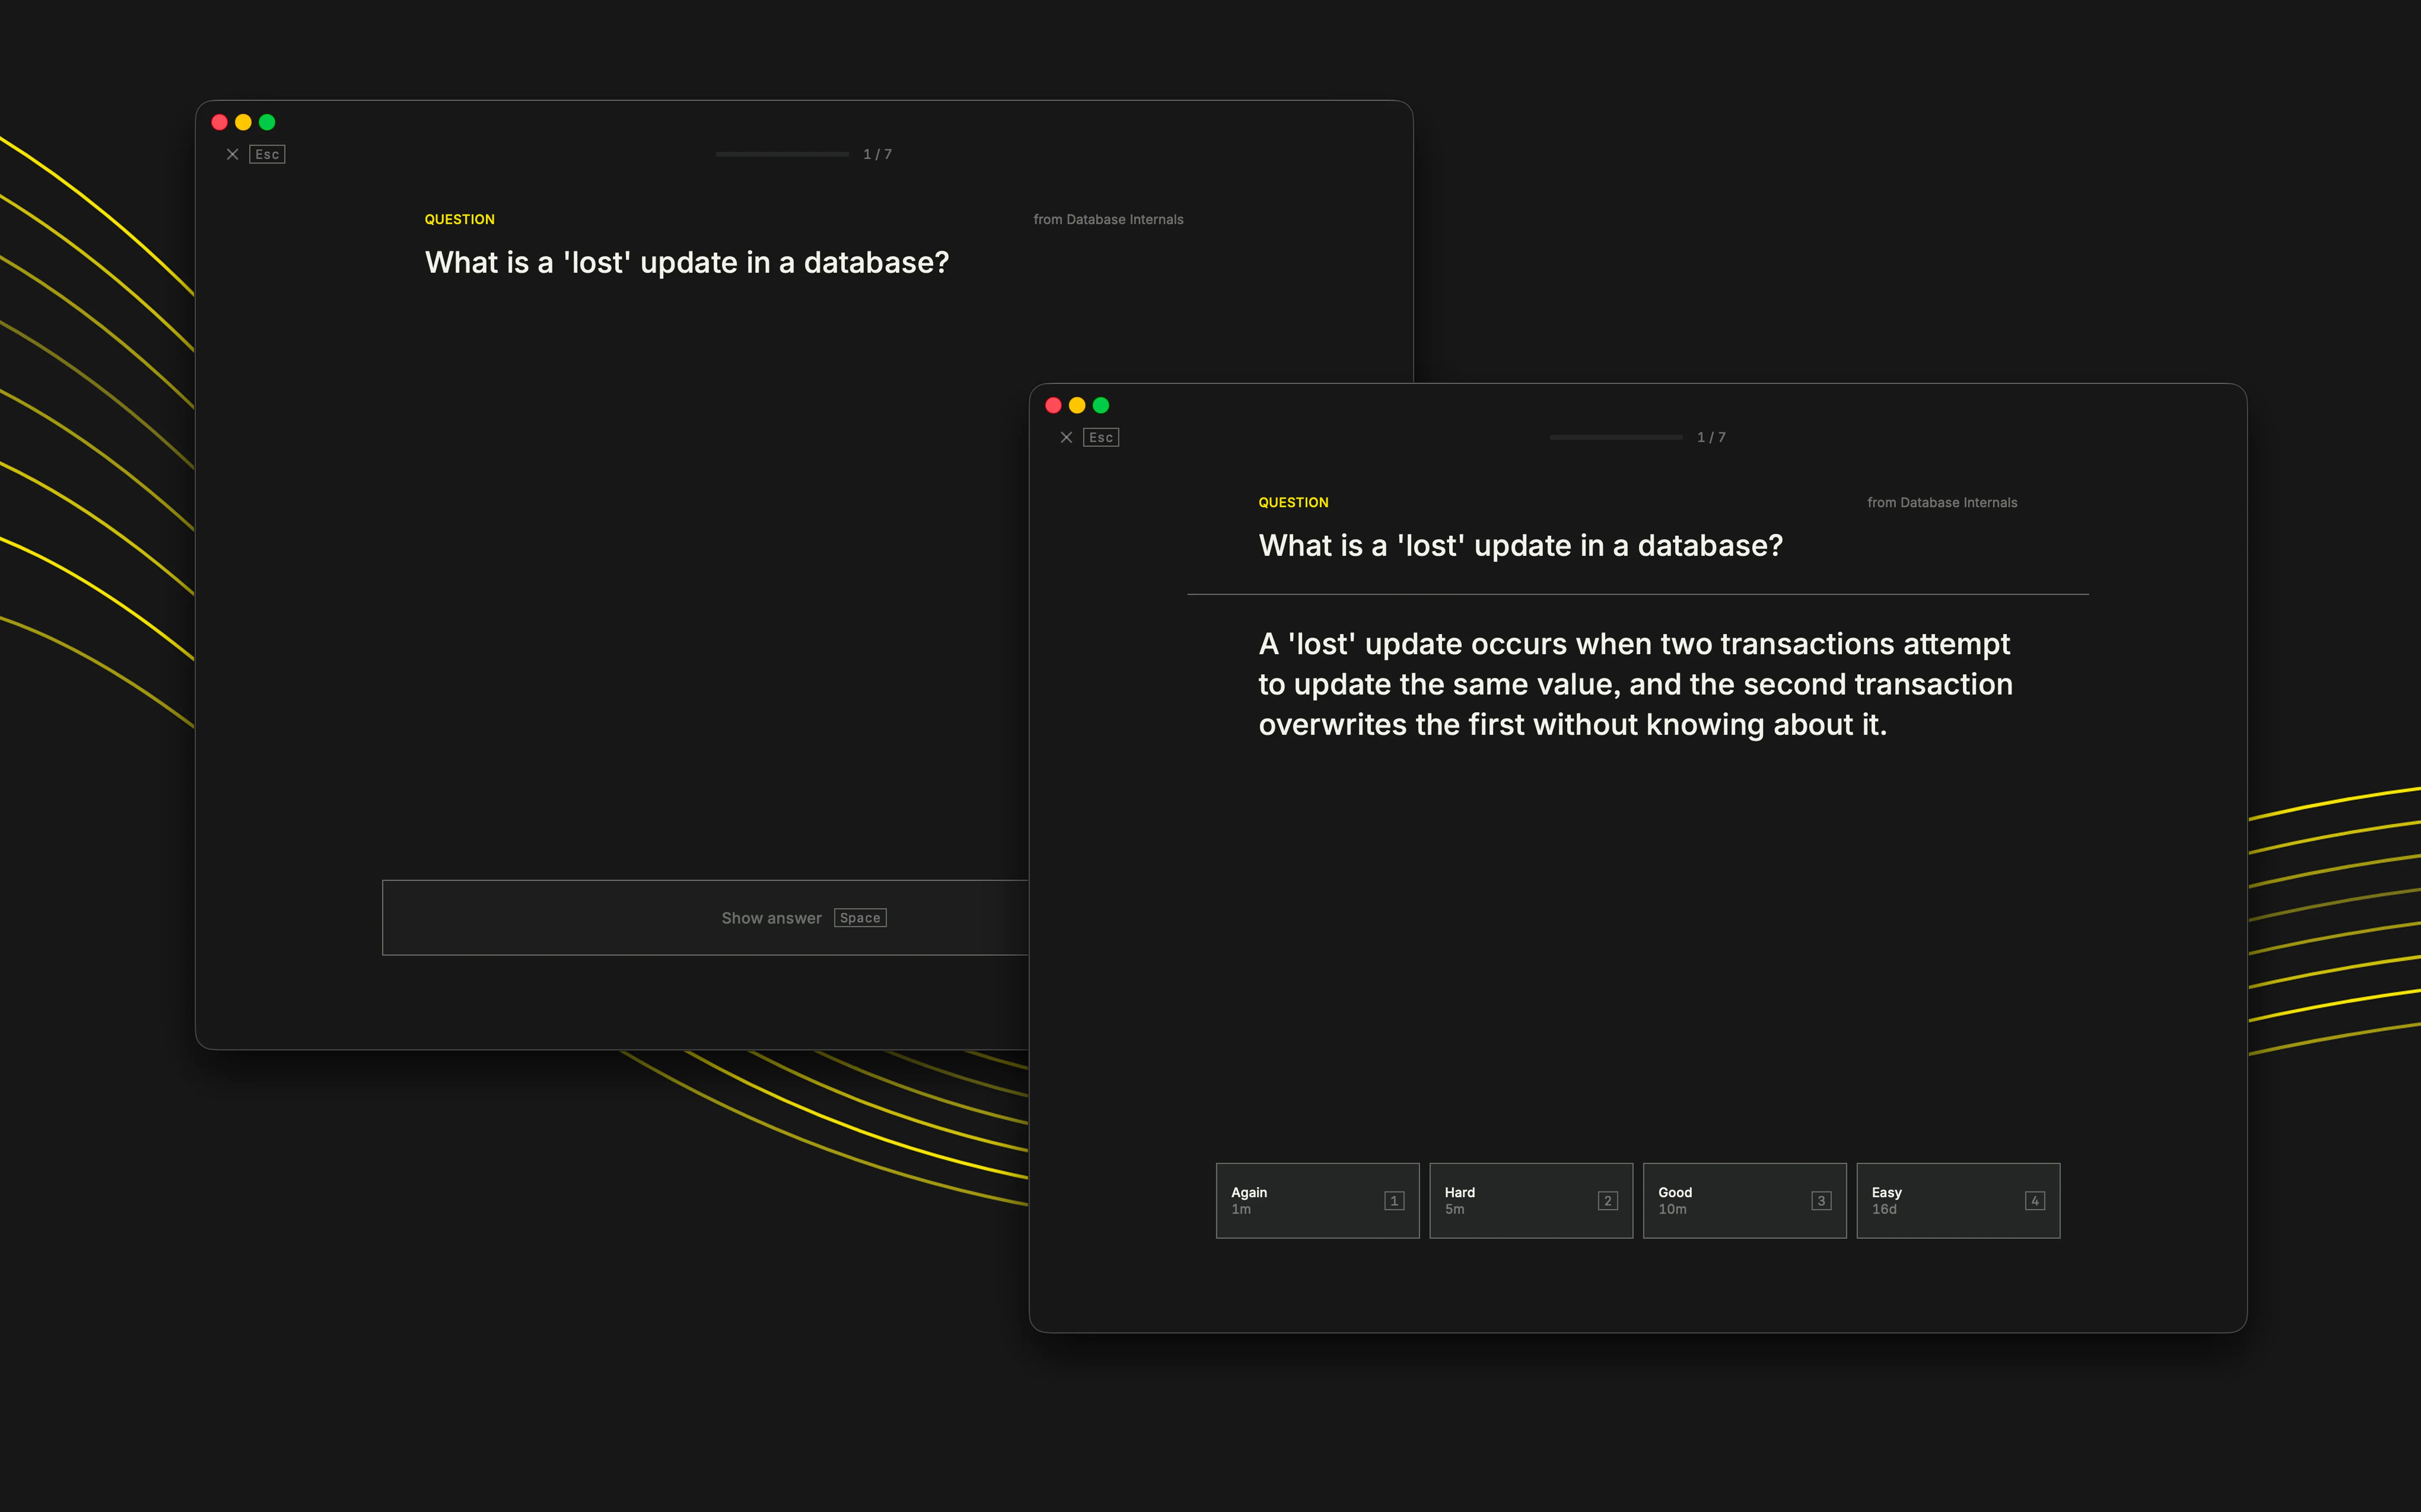Click the question text in the front window

pyautogui.click(x=1521, y=545)
